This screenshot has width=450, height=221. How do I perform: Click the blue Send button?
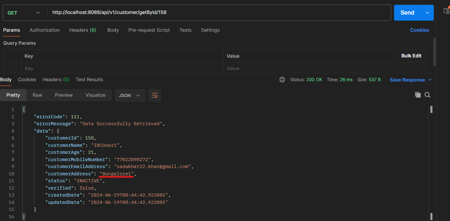click(407, 13)
